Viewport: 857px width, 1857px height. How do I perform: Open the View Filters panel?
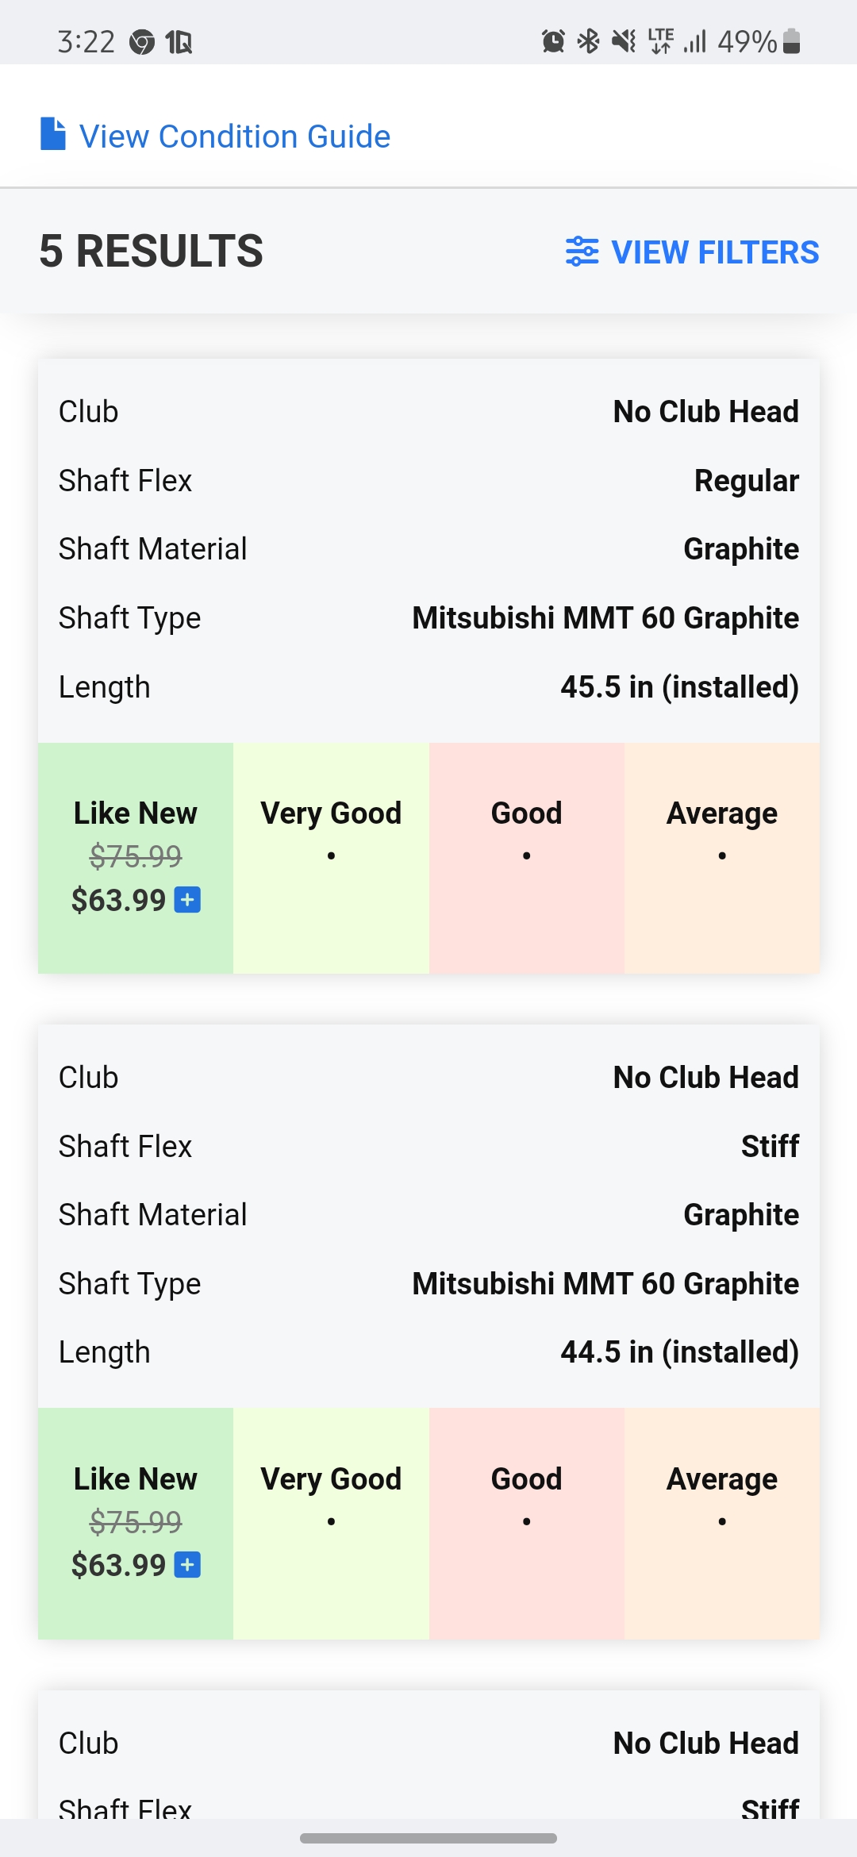(x=714, y=252)
